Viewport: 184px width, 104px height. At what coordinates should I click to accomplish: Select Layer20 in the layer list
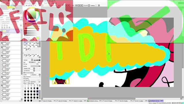[11, 61]
